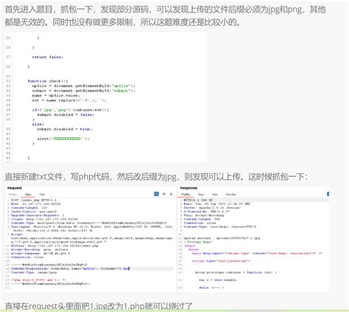349x312 pixels.
Task: Click the 'Vary: Accept-Encoding' response header
Action: [204, 215]
